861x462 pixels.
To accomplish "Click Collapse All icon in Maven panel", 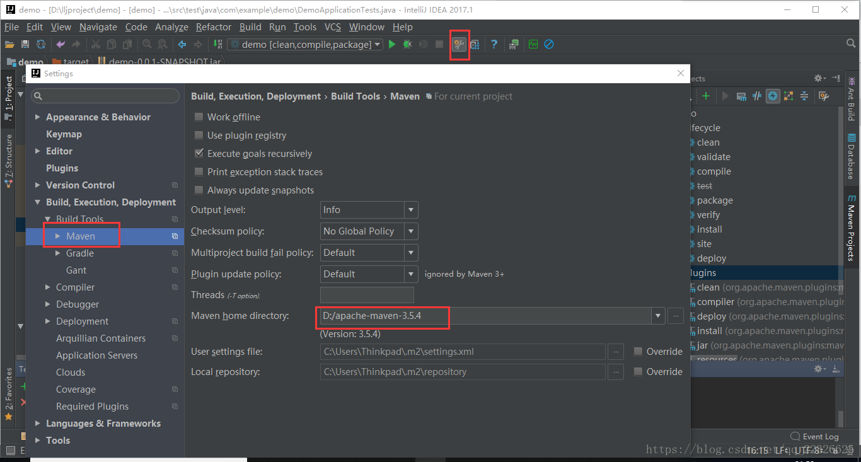I will [804, 96].
